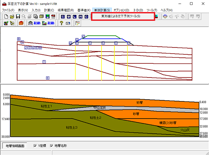Click the 地層情報画面 button

point(15,146)
